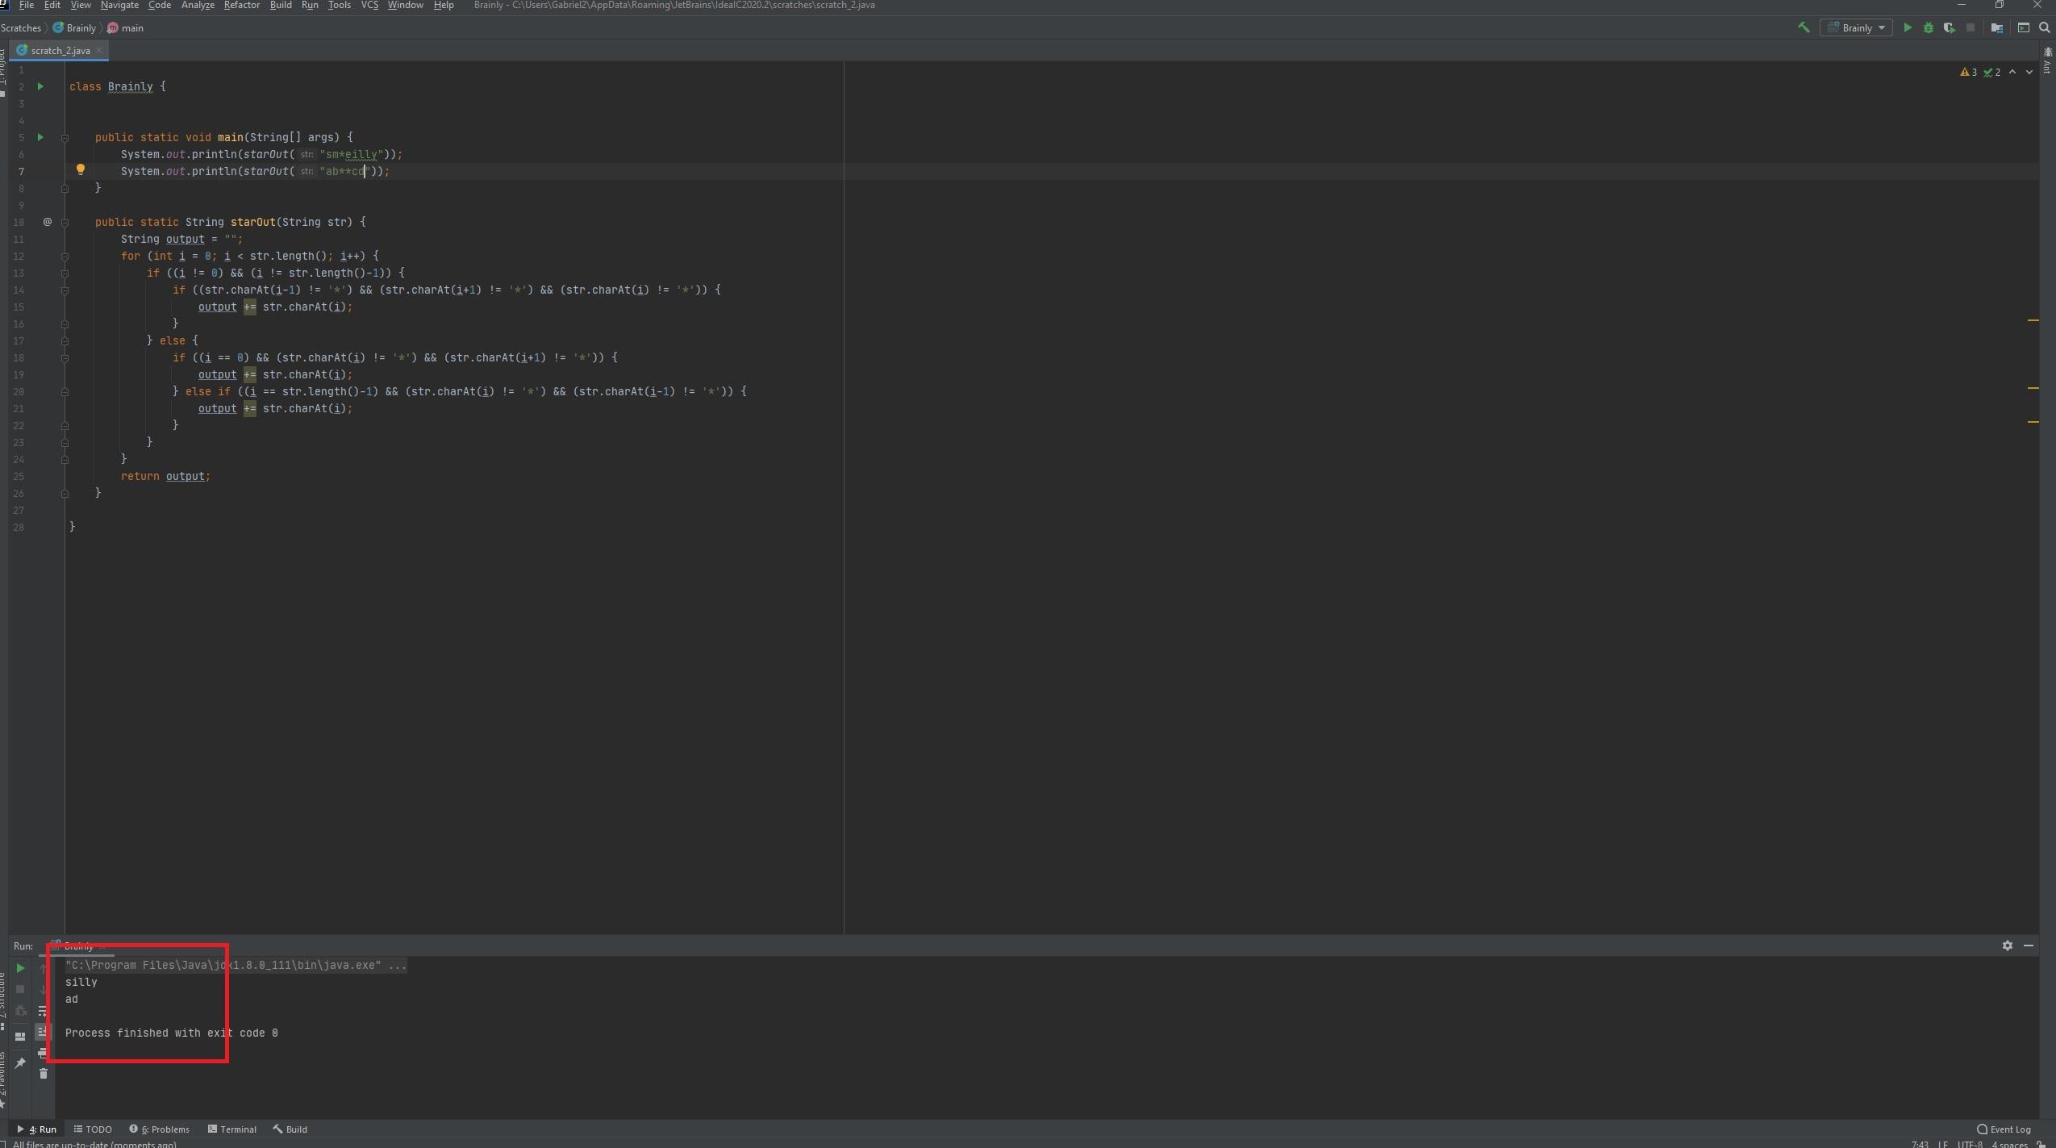
Task: Hide the Run tool window with minus button
Action: point(2029,946)
